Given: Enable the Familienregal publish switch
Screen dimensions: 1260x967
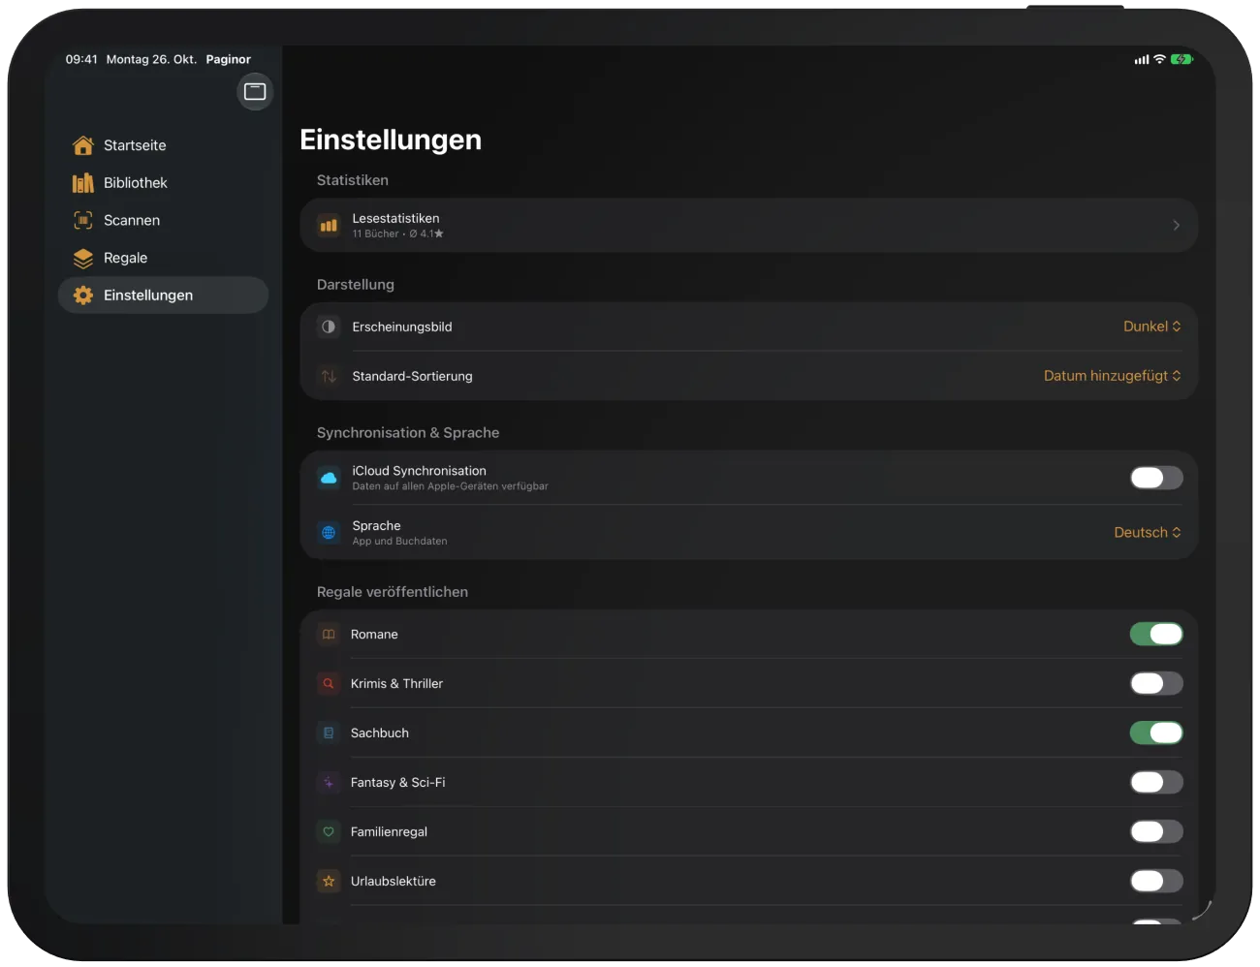Looking at the screenshot, I should click(x=1156, y=832).
